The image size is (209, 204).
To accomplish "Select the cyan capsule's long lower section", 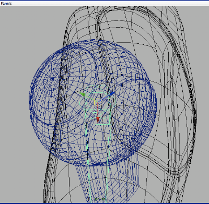I will [x=98, y=163].
